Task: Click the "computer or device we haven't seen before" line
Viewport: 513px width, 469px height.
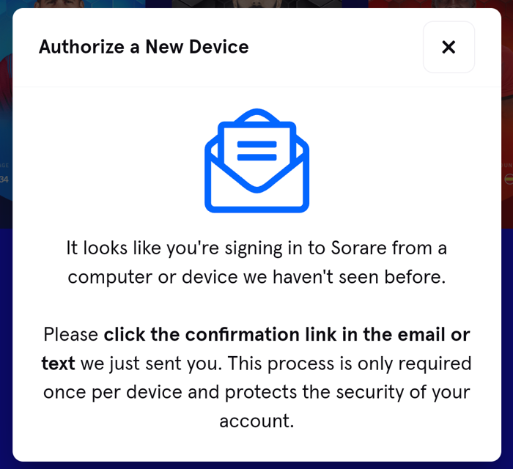Action: coord(256,277)
